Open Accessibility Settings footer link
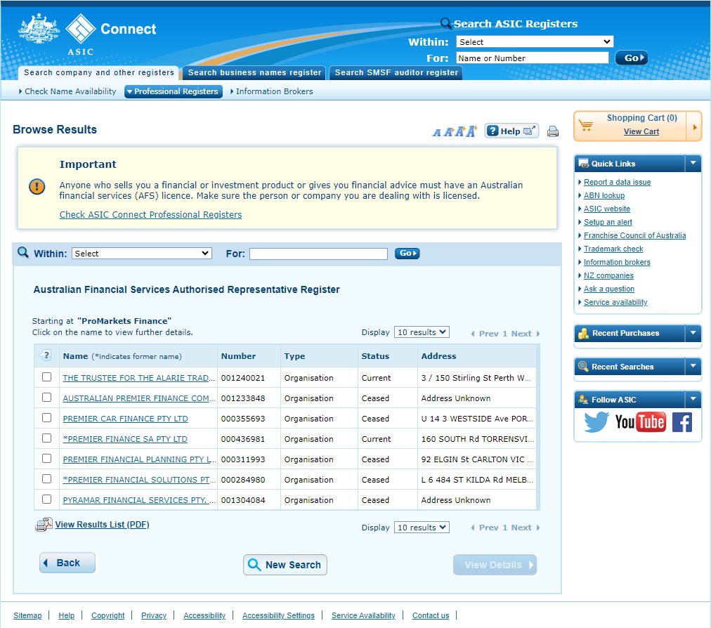Image resolution: width=711 pixels, height=628 pixels. (x=278, y=615)
